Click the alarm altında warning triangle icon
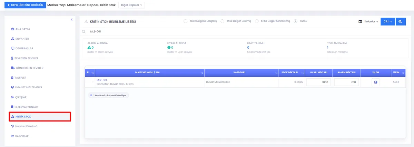 pos(89,48)
